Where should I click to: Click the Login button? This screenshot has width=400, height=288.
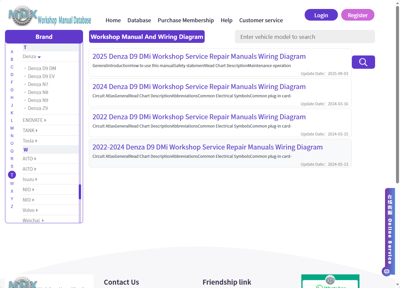point(321,15)
